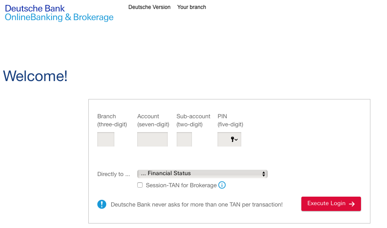
Task: Click the arrow icon on Execute Login
Action: tap(352, 204)
